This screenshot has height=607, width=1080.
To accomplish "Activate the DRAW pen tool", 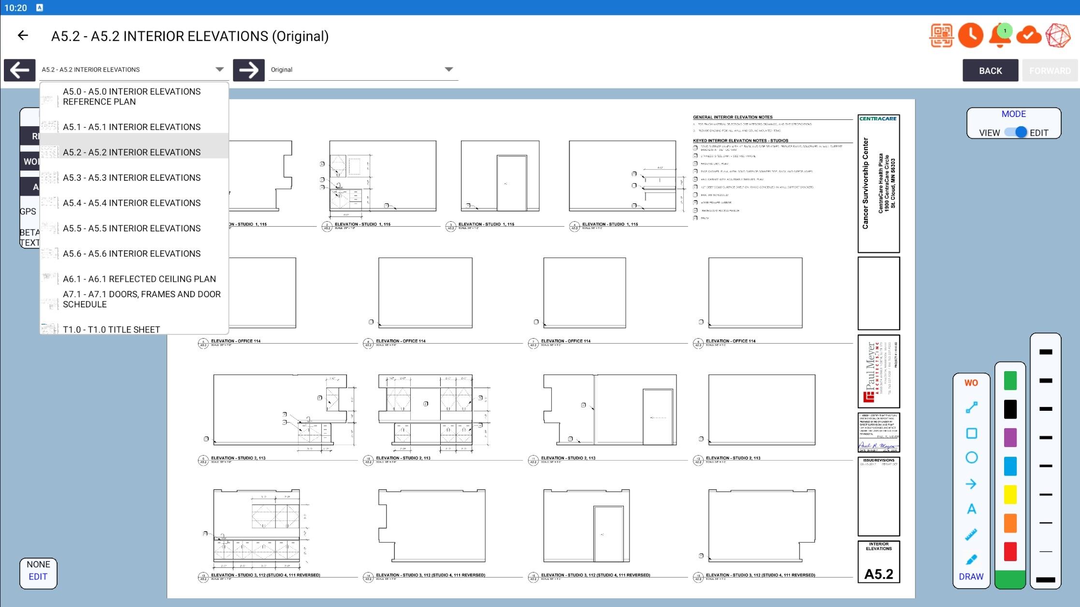I will click(971, 560).
